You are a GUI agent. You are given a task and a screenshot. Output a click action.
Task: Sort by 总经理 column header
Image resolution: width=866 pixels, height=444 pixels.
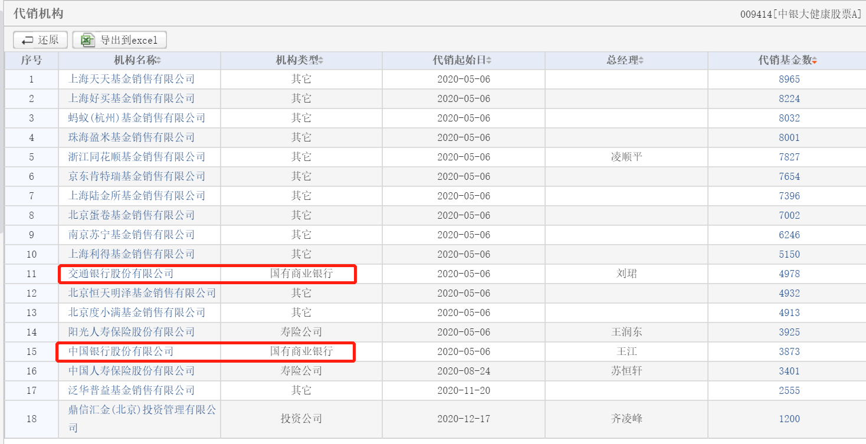click(625, 60)
